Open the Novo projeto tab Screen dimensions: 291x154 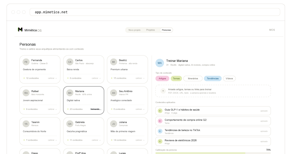(x=134, y=30)
